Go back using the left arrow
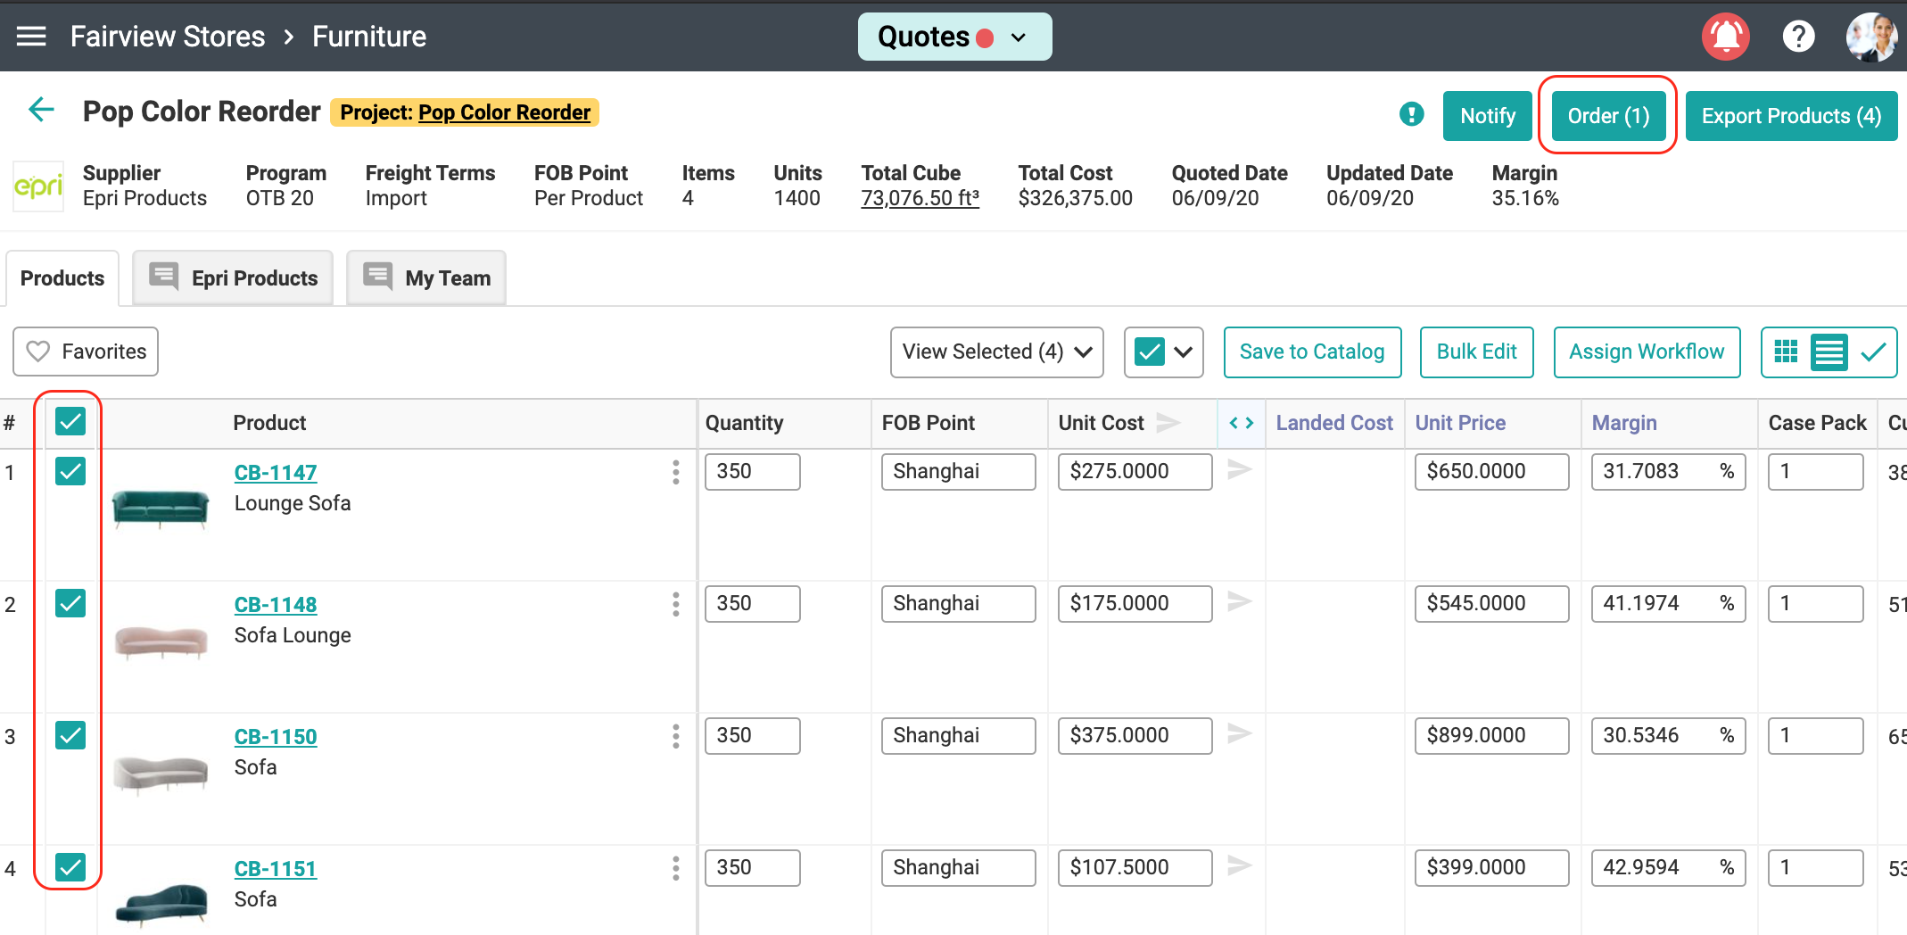This screenshot has width=1907, height=935. (x=41, y=111)
